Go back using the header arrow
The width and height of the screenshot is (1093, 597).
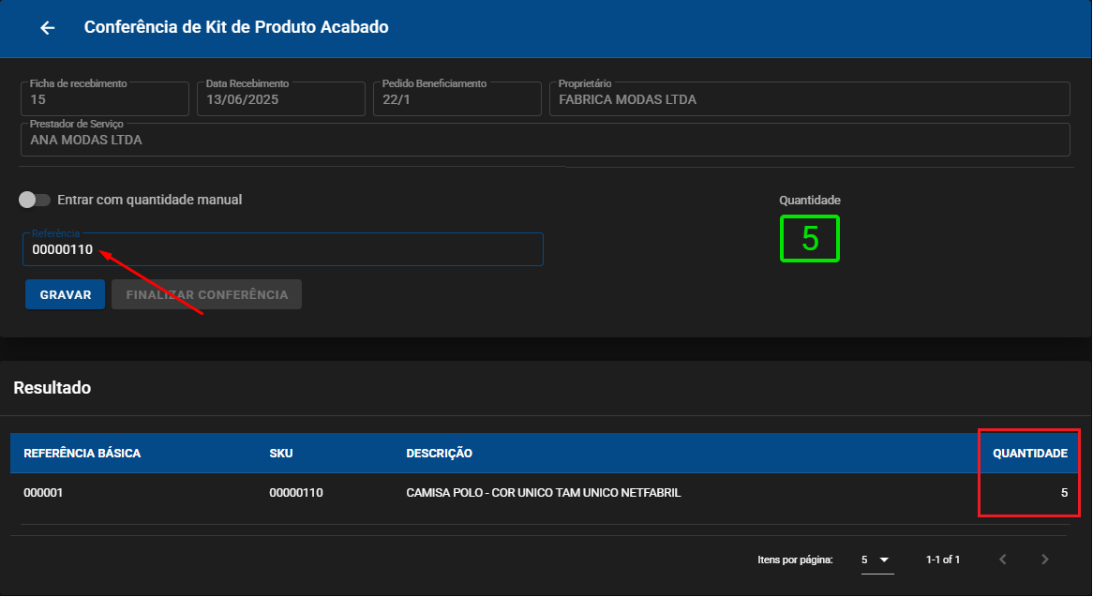pyautogui.click(x=48, y=28)
